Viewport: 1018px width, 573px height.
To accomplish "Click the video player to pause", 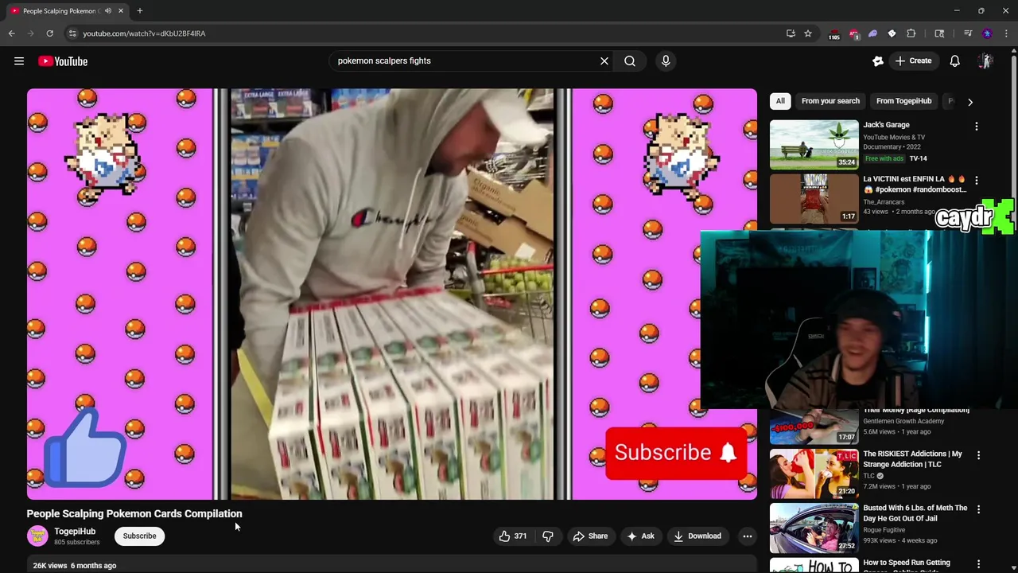I will click(x=392, y=294).
